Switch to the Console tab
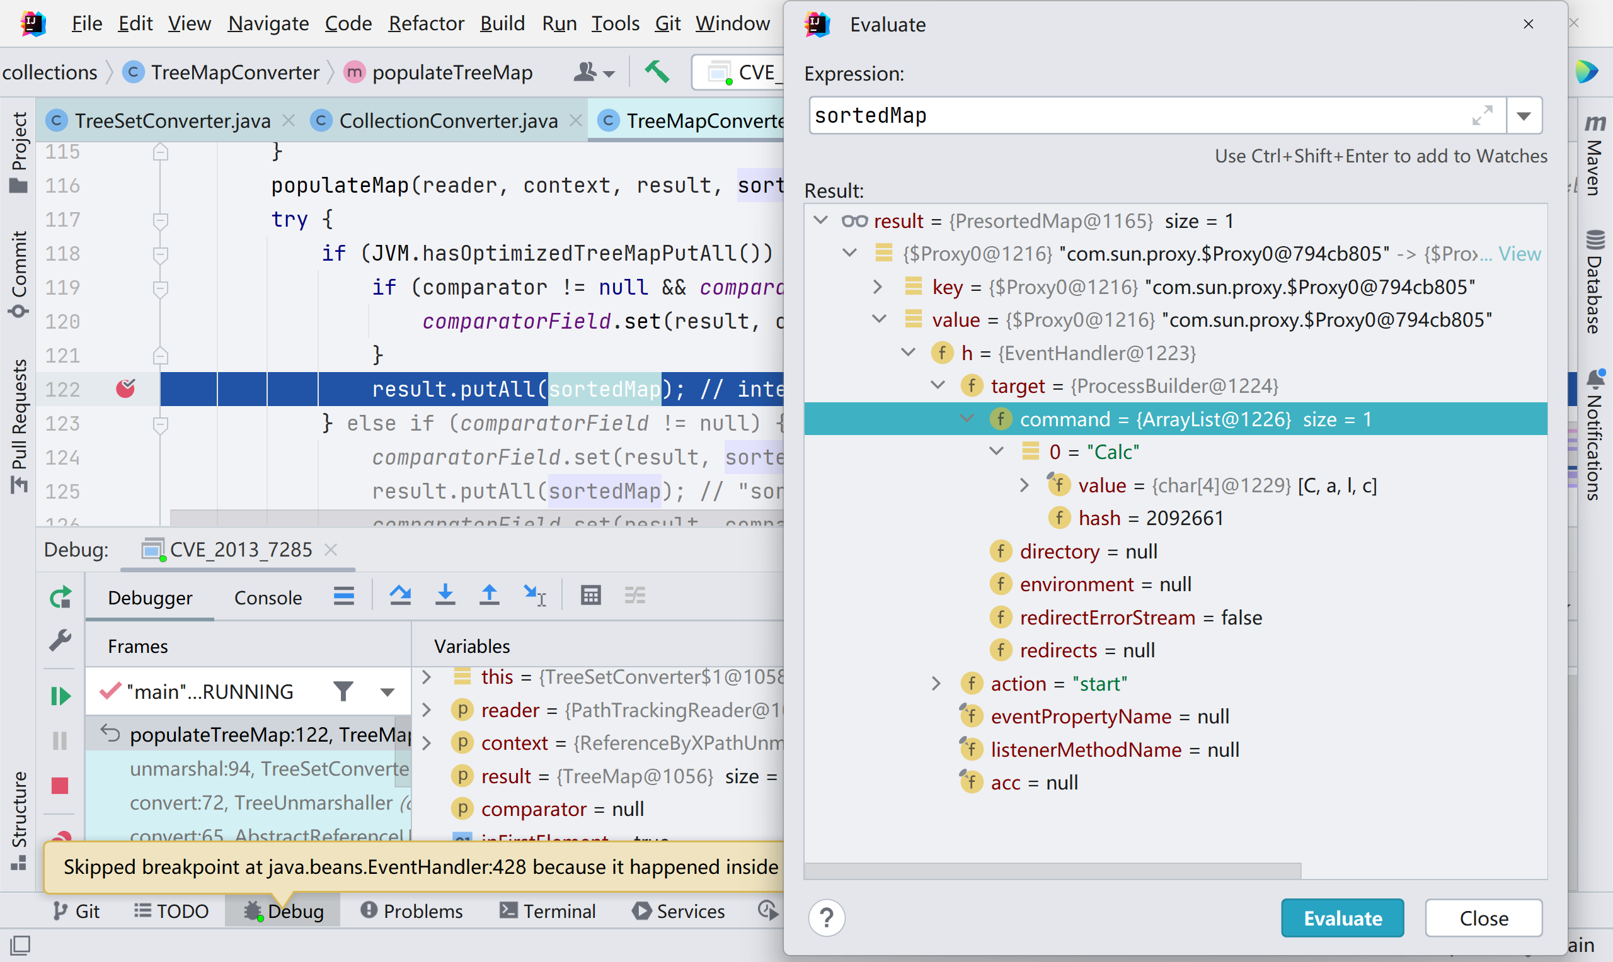This screenshot has height=962, width=1613. pyautogui.click(x=268, y=597)
